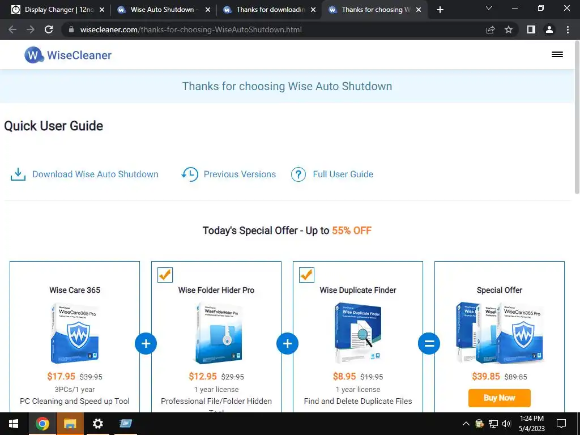Click the $8.95 Duplicate Finder price

pos(344,377)
